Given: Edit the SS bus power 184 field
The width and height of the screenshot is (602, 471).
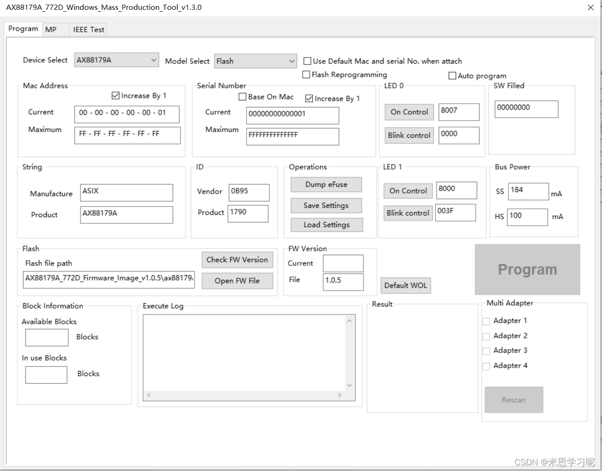Looking at the screenshot, I should pos(529,192).
